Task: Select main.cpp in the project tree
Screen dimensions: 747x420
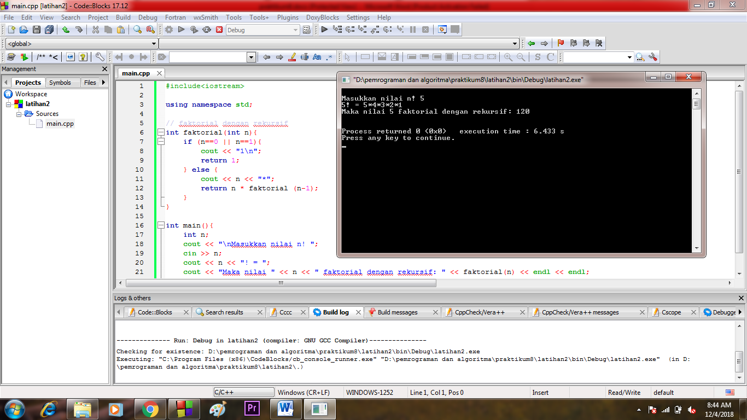Action: click(x=60, y=124)
